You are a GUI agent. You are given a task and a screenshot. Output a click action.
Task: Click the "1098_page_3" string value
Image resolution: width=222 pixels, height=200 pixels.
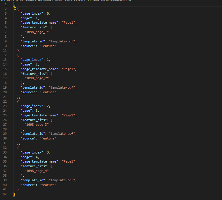[37, 125]
